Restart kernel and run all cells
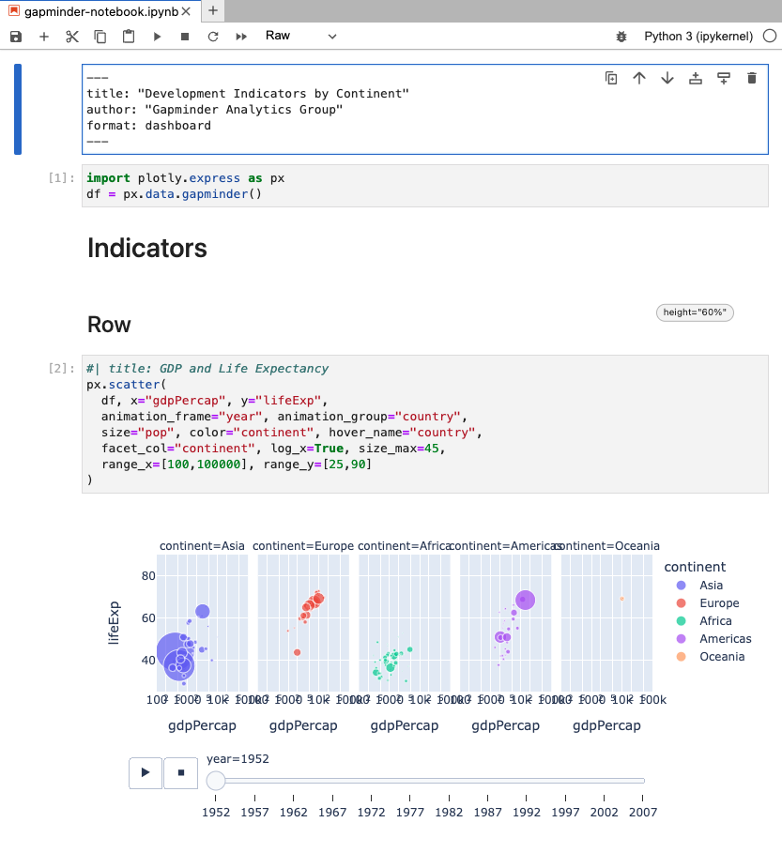782x853 pixels. [241, 36]
